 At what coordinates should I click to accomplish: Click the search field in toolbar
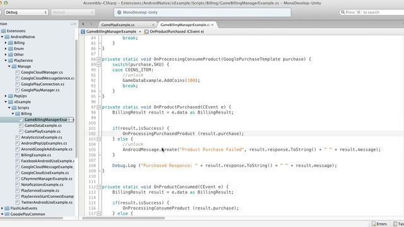click(x=372, y=12)
